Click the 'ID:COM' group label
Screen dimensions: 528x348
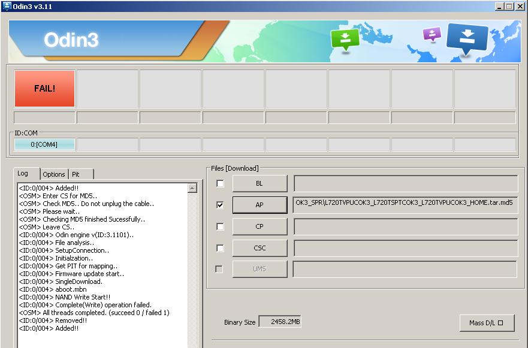click(26, 133)
